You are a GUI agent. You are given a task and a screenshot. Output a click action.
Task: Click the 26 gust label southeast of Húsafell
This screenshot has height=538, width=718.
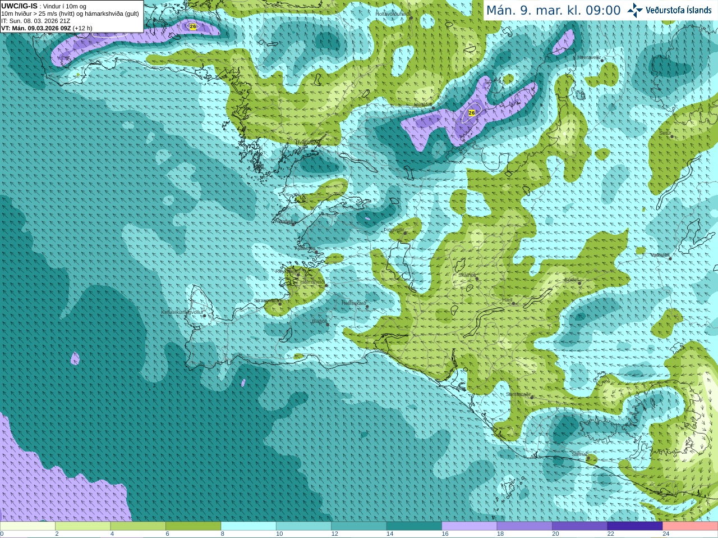point(472,113)
